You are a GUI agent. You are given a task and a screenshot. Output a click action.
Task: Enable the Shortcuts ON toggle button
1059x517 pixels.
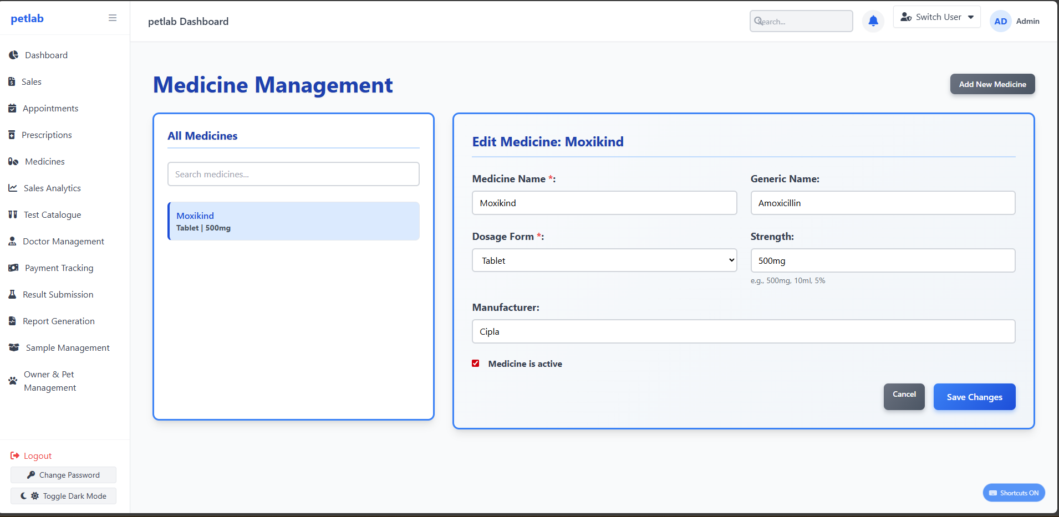(1013, 493)
